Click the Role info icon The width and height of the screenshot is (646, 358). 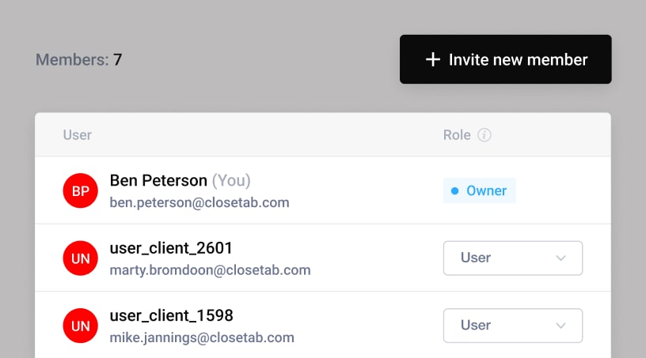tap(484, 135)
